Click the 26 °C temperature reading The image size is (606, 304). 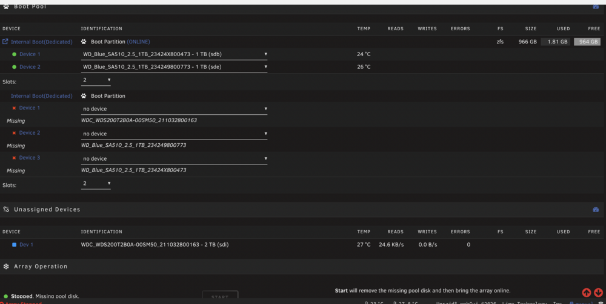(364, 67)
